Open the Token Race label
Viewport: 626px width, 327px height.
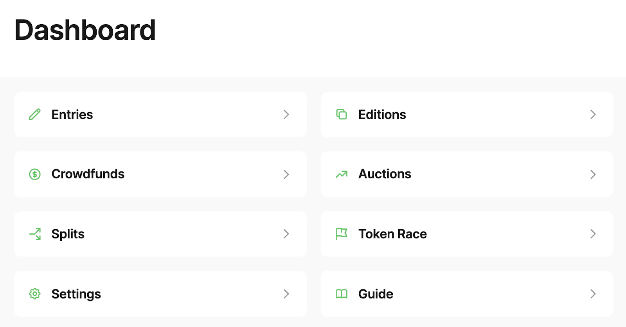392,234
